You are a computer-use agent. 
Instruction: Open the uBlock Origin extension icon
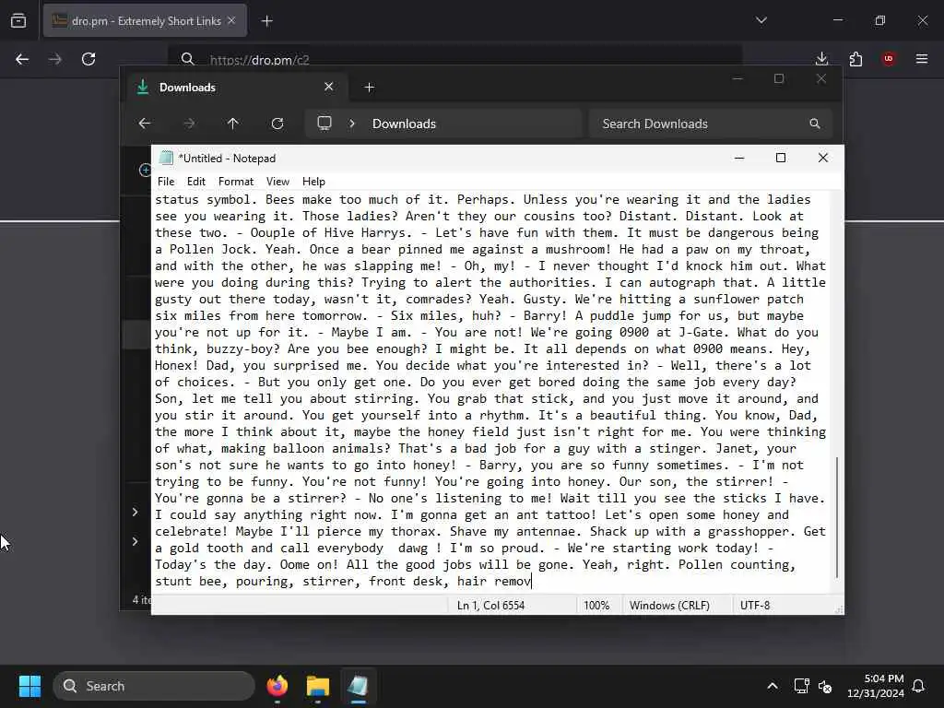(x=889, y=58)
